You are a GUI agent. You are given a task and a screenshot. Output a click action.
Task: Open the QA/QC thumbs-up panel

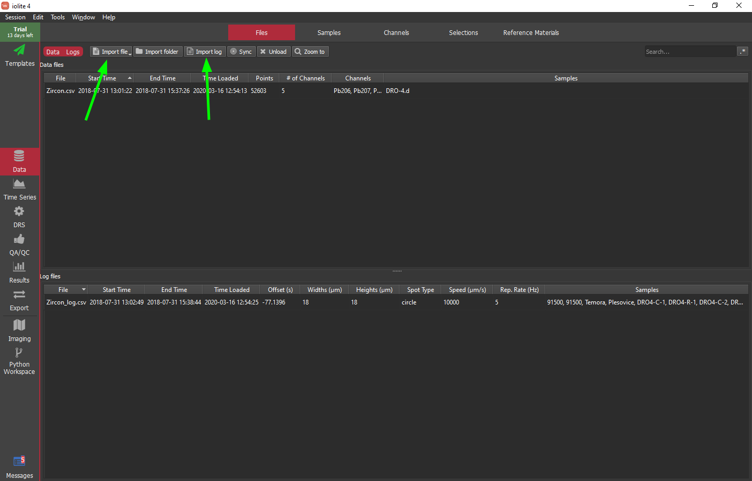pyautogui.click(x=19, y=244)
